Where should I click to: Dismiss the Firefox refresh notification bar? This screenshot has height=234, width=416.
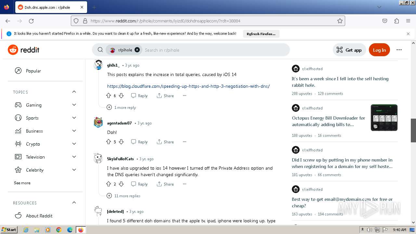[x=408, y=33]
